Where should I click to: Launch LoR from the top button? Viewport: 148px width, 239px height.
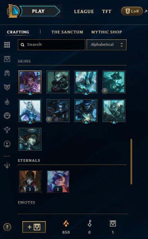(x=132, y=11)
